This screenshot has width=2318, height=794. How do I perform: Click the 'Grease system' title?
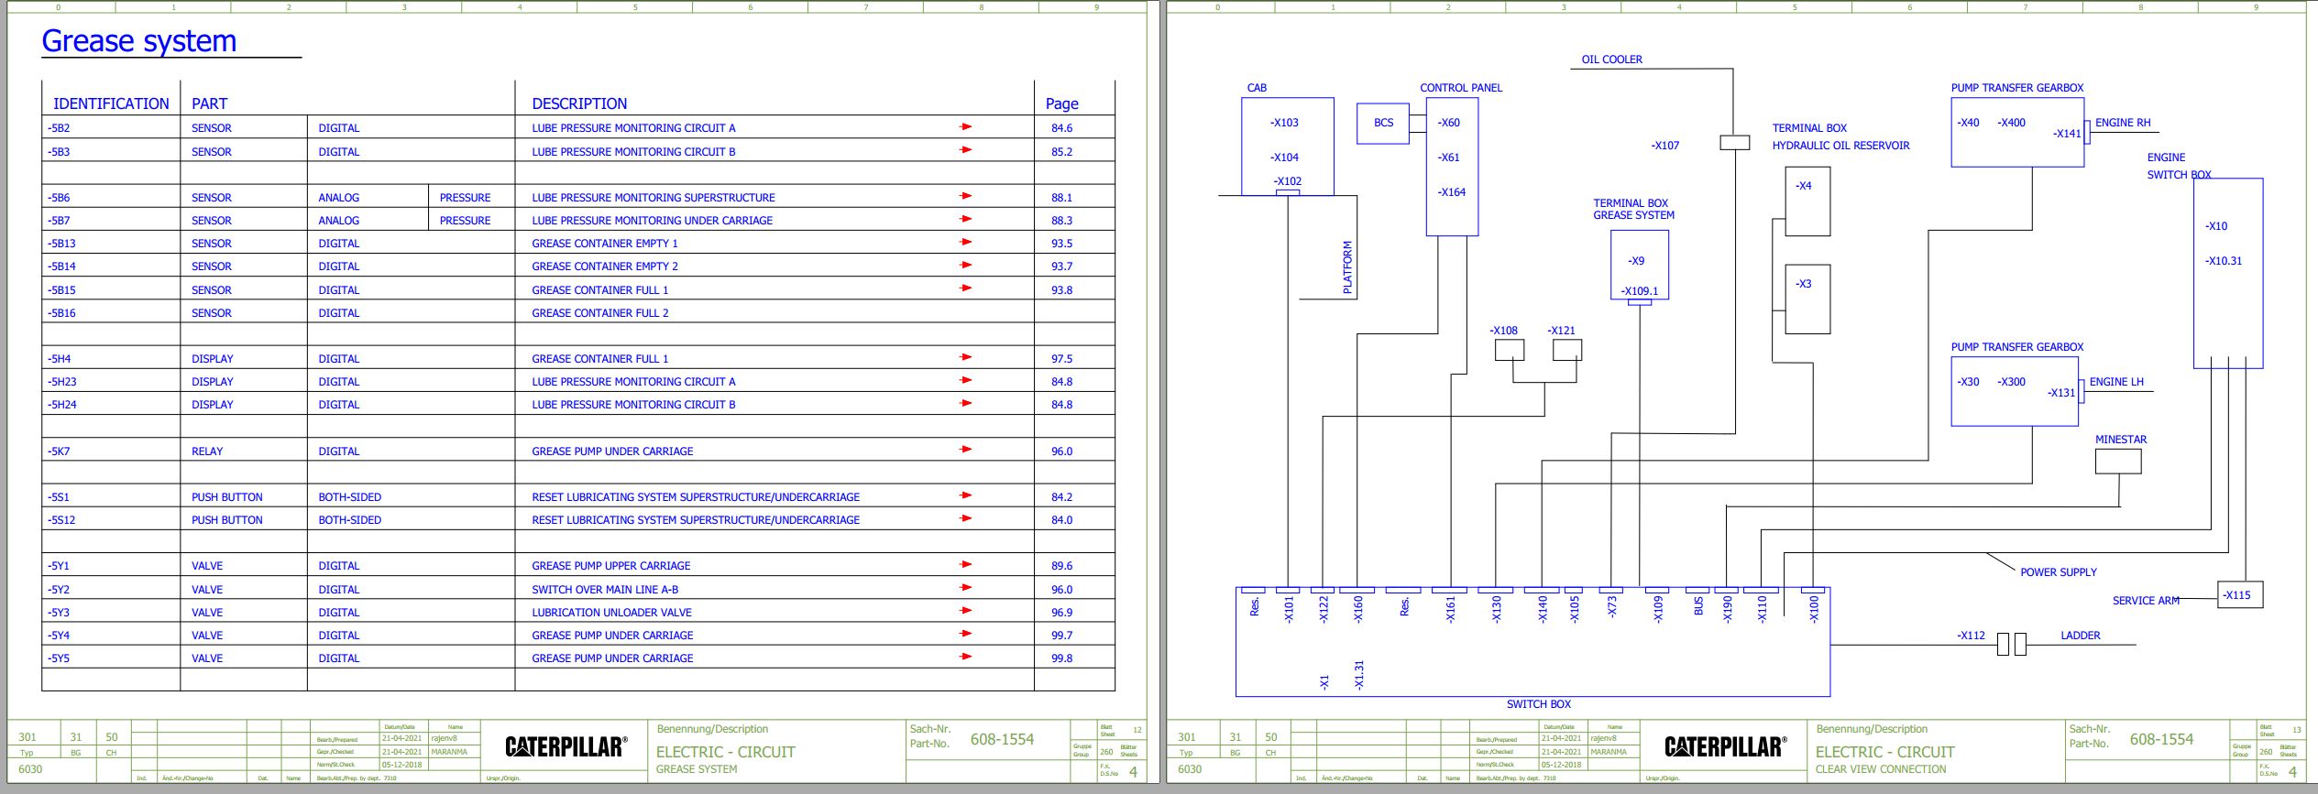pos(139,41)
